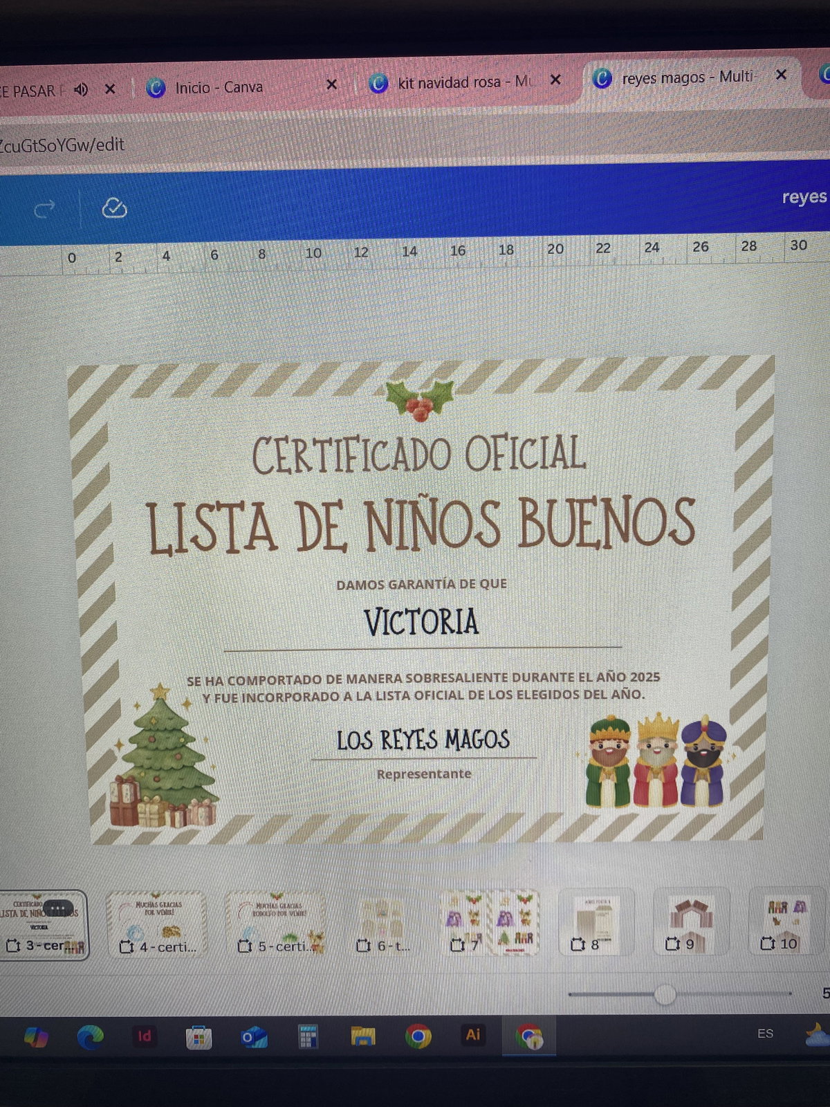Open Adobe InDesign from taskbar
This screenshot has height=1107, width=830.
tap(145, 1036)
